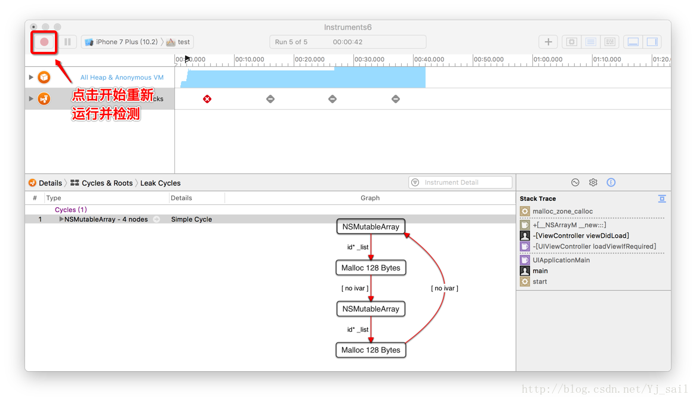Toggle the Stack Trace collapse icon
Viewport: 696px width, 401px height.
coord(662,198)
